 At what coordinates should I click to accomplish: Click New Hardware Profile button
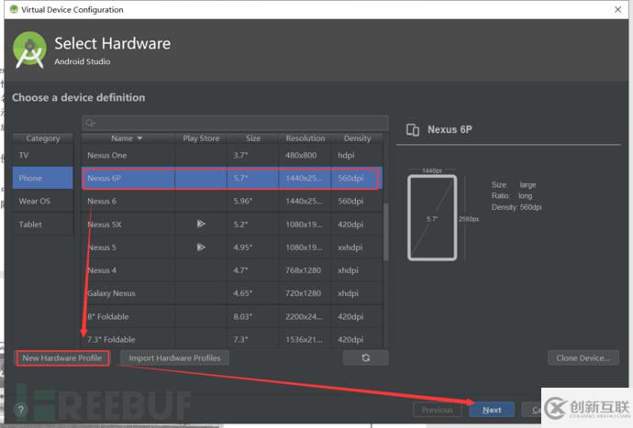pyautogui.click(x=62, y=357)
